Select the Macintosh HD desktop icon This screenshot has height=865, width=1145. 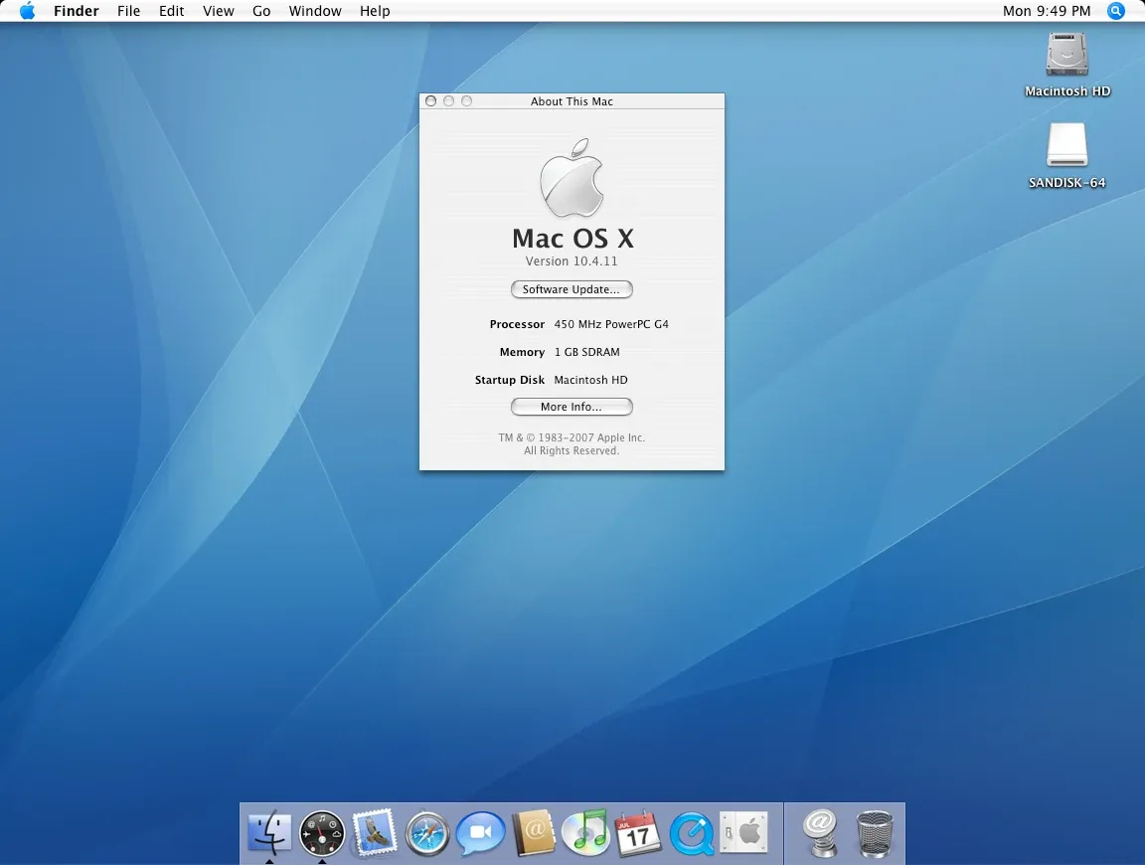[x=1066, y=65]
